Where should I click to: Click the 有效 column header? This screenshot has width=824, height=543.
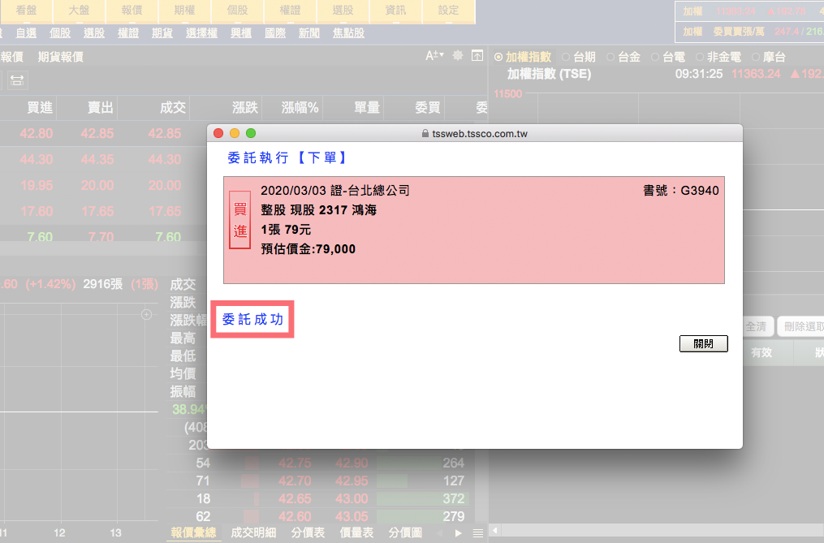point(761,352)
